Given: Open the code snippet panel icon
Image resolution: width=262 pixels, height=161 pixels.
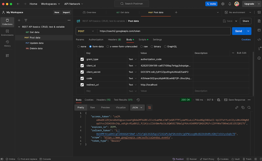Looking at the screenshot, I should click(259, 39).
